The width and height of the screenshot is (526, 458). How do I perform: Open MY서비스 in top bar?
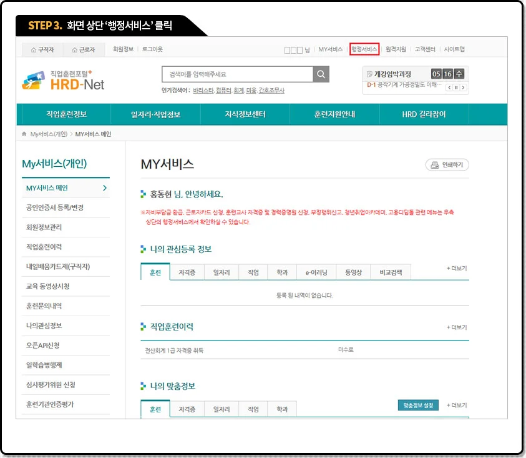(x=331, y=49)
